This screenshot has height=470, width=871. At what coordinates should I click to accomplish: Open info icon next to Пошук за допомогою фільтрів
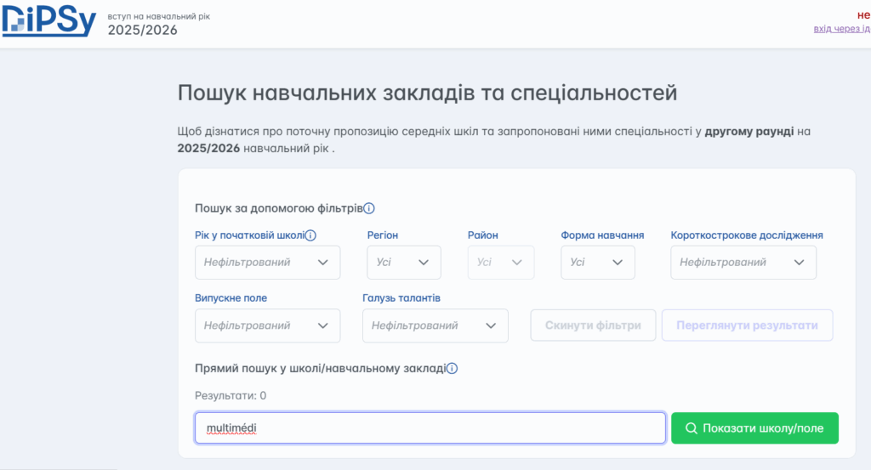369,208
